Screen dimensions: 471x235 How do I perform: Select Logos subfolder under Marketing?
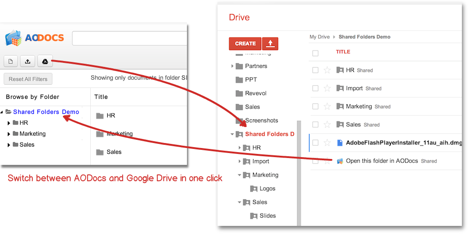[267, 189]
